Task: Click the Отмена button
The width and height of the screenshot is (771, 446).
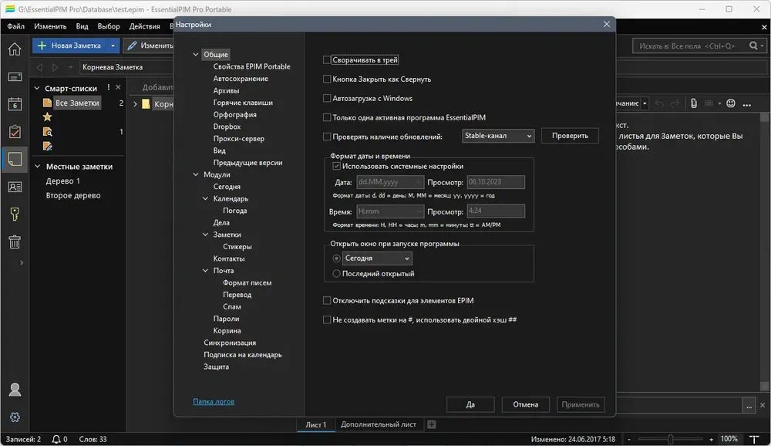Action: pos(526,404)
